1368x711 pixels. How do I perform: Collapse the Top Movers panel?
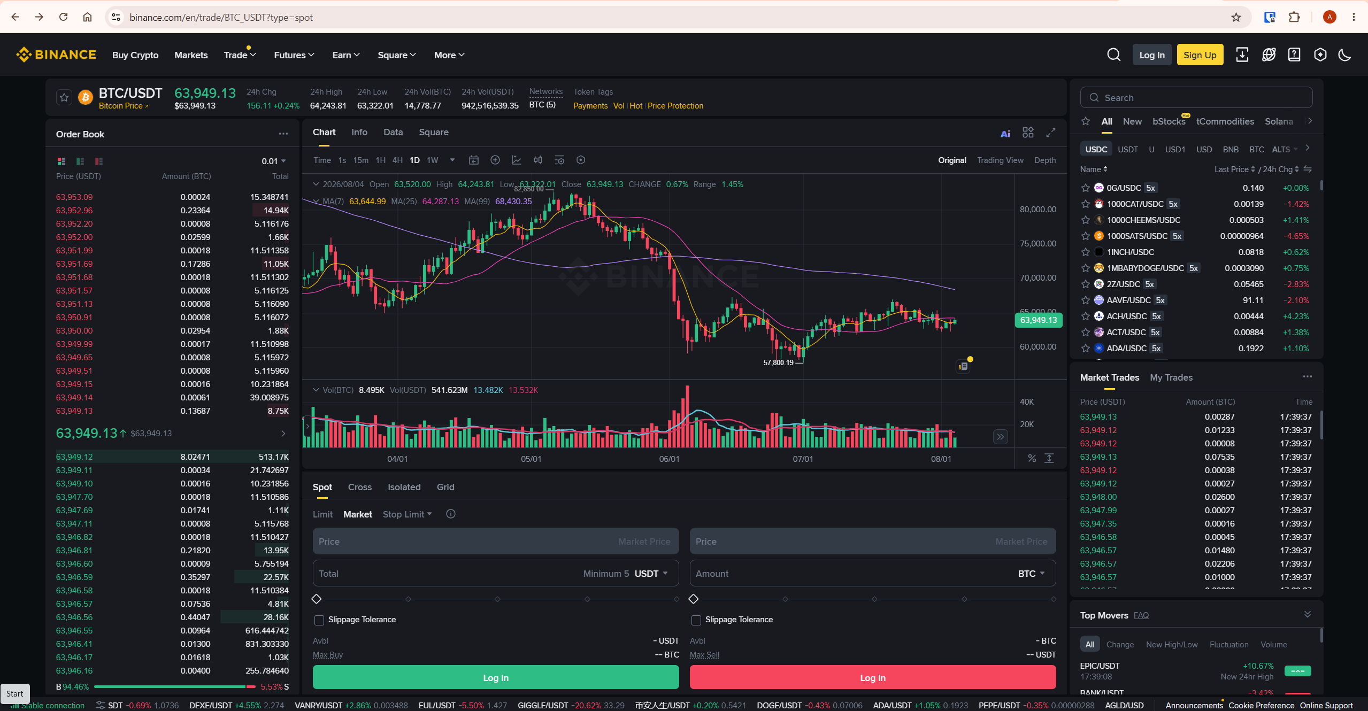pos(1308,614)
